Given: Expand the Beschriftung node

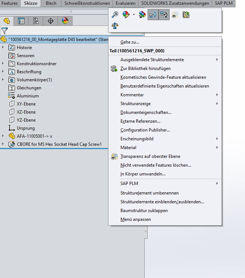Looking at the screenshot, I should click(x=3, y=71).
